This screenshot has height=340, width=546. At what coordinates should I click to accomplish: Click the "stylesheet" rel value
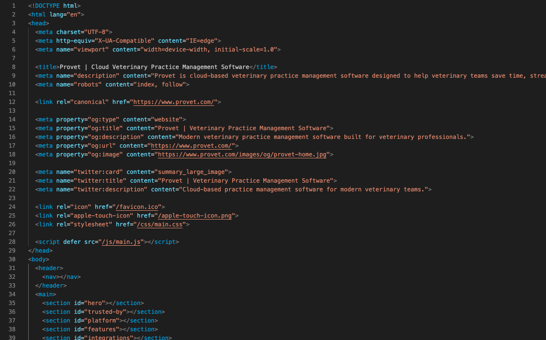(x=91, y=224)
